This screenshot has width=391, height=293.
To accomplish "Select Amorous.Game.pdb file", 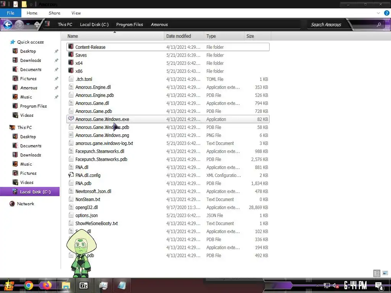I will click(168, 111).
